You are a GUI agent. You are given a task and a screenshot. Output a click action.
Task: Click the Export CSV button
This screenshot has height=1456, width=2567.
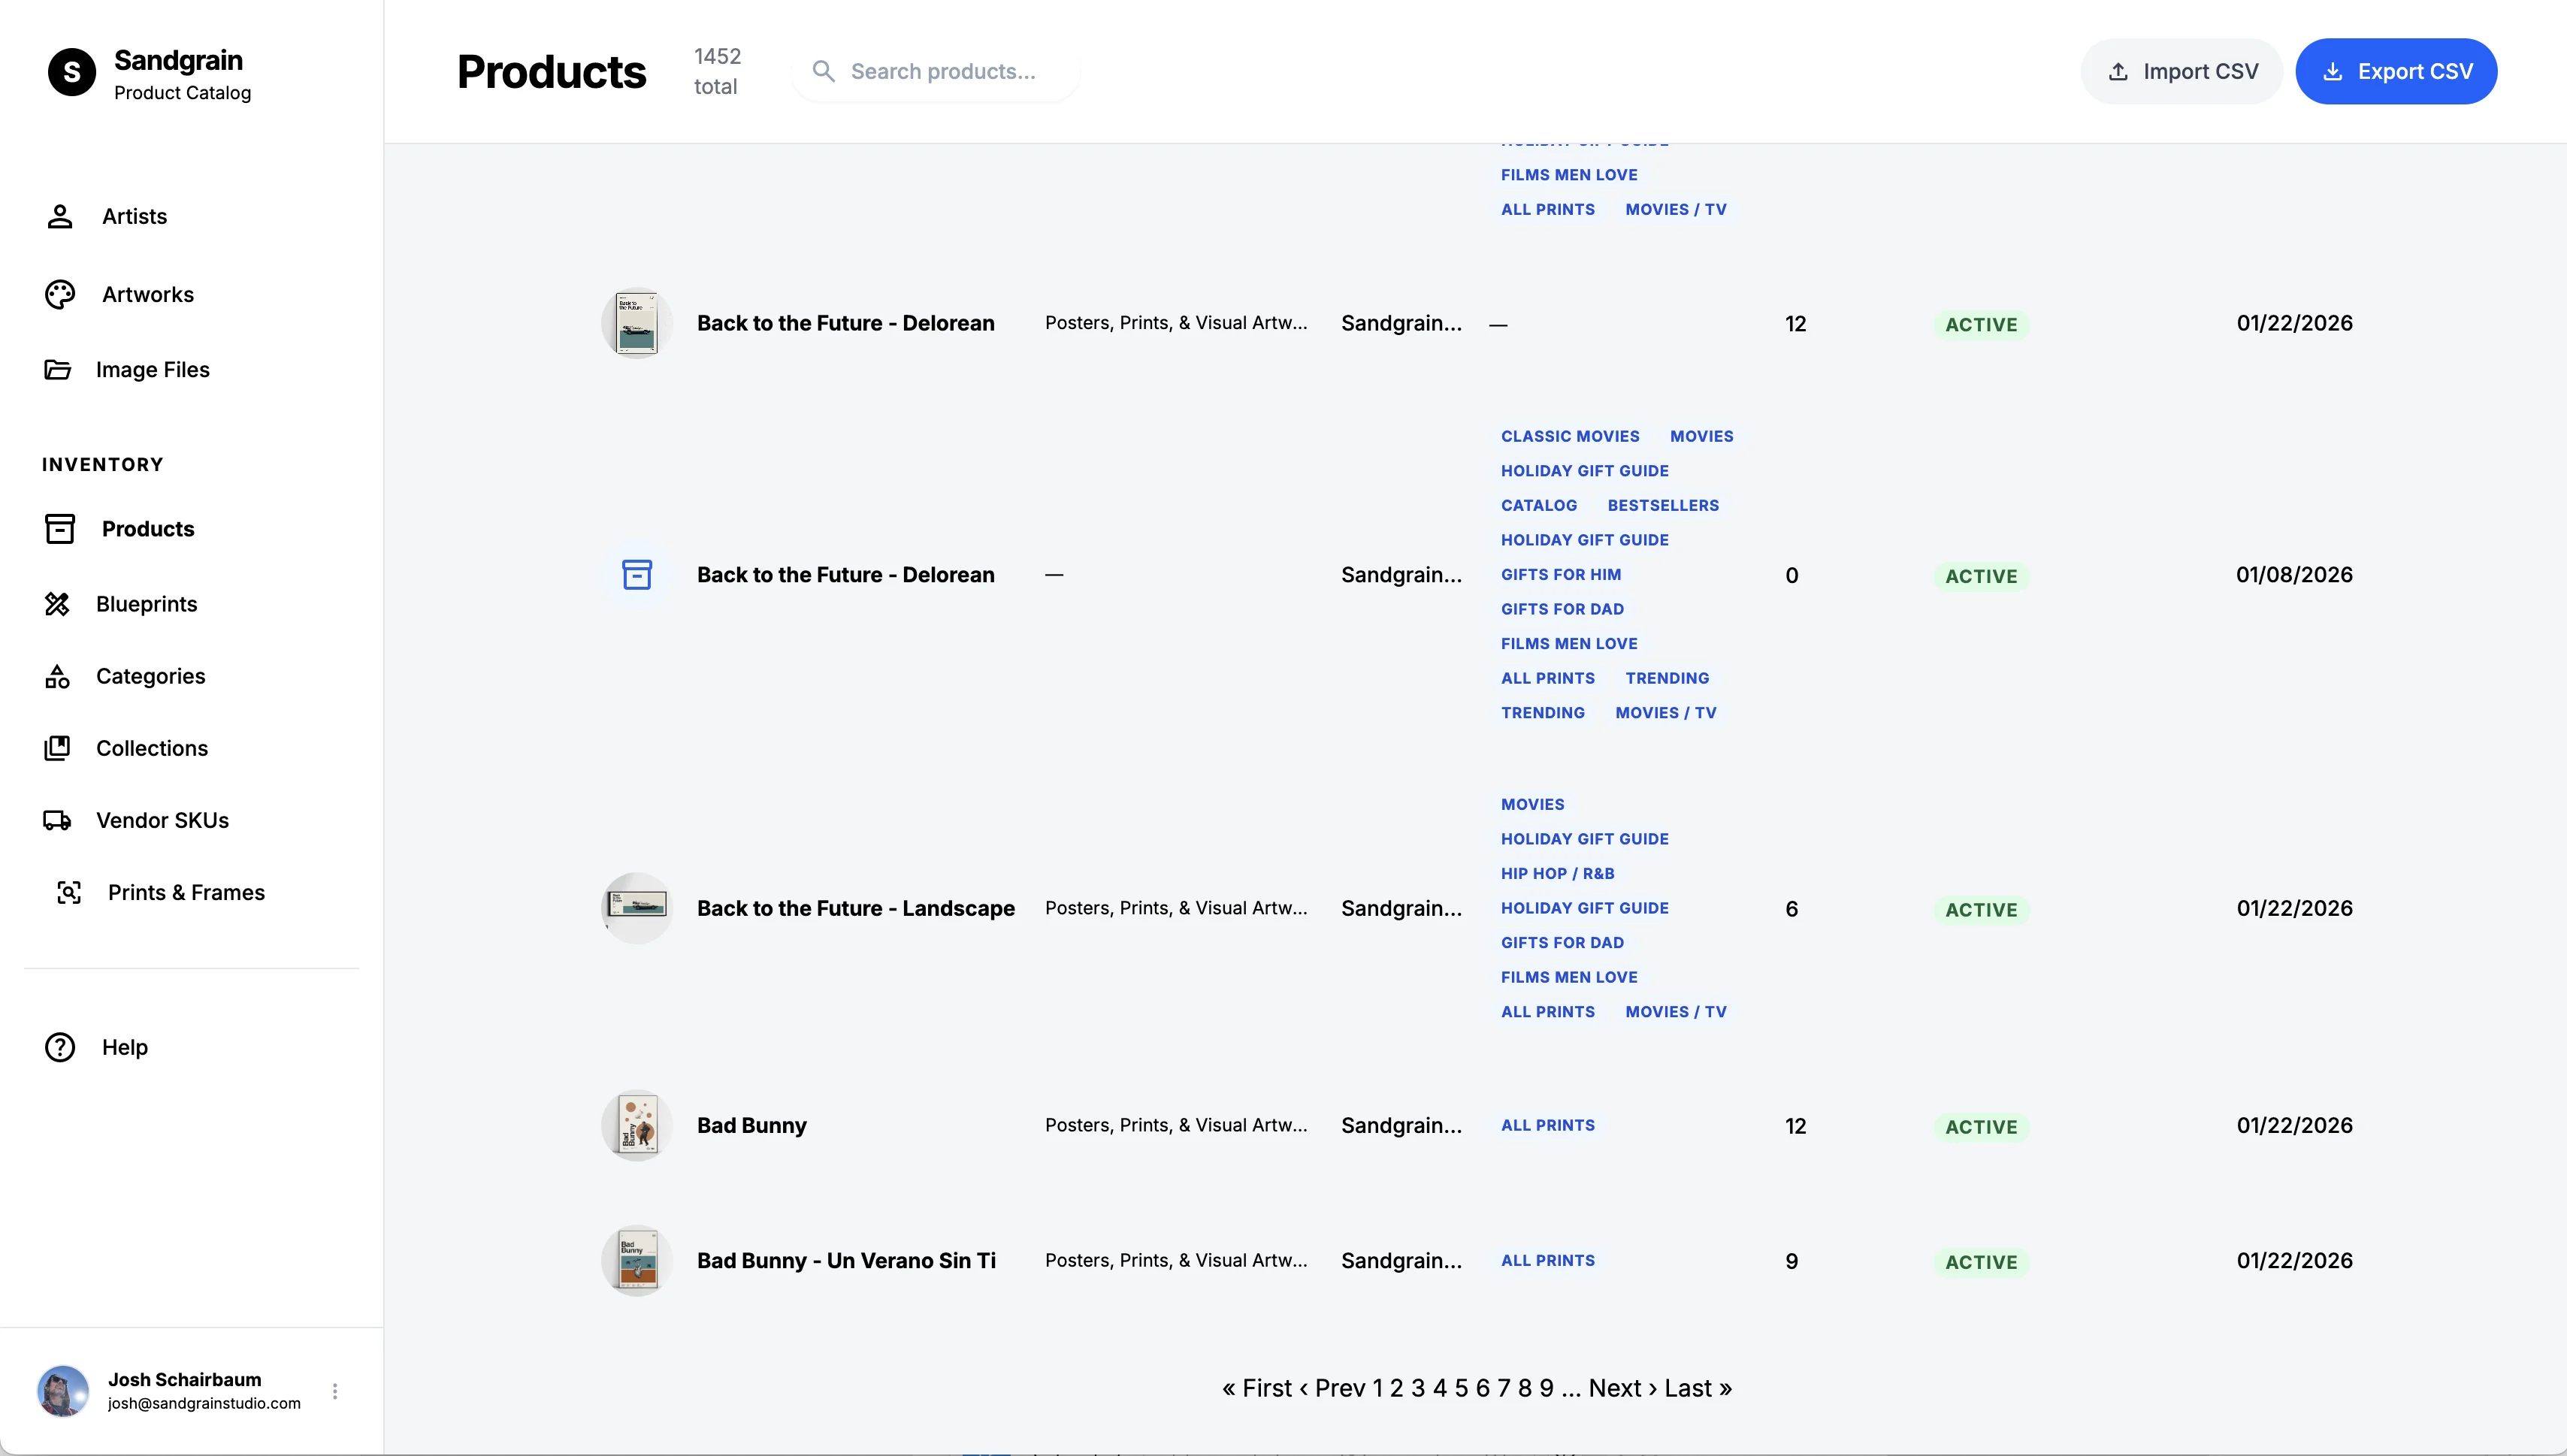tap(2398, 71)
